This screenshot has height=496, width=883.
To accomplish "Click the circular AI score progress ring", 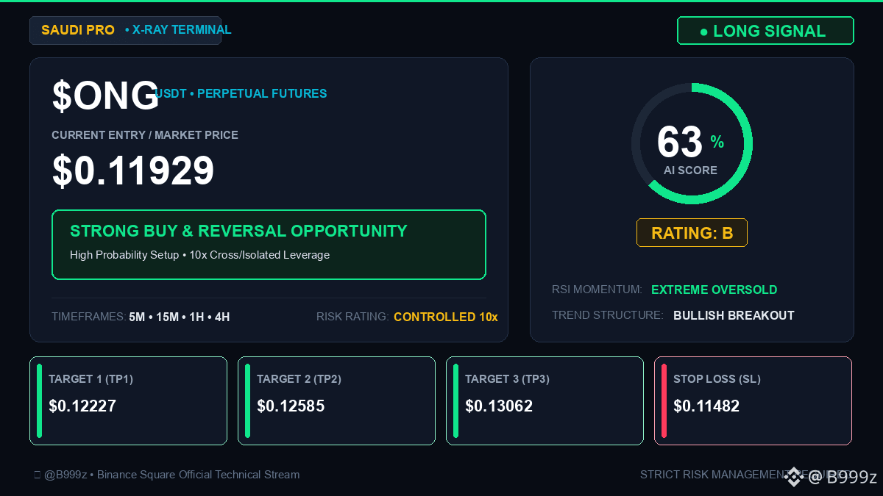I will point(692,143).
